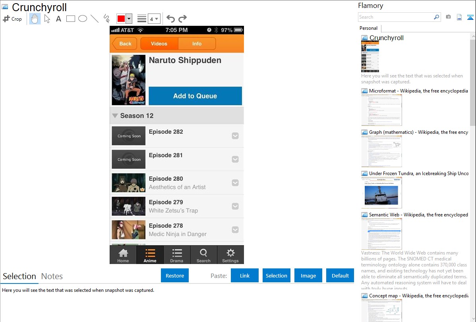Expand the Episode 281 dropdown arrow
The width and height of the screenshot is (476, 322).
(235, 159)
